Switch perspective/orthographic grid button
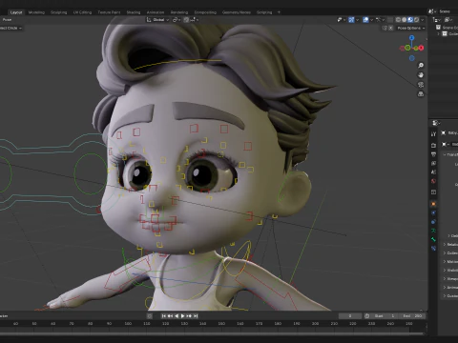The height and width of the screenshot is (343, 458). pyautogui.click(x=421, y=94)
